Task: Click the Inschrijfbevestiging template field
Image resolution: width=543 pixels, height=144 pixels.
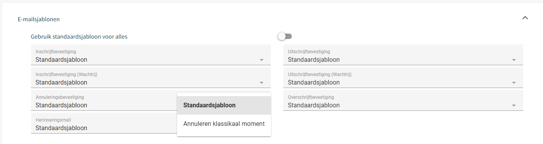Action: 151,55
